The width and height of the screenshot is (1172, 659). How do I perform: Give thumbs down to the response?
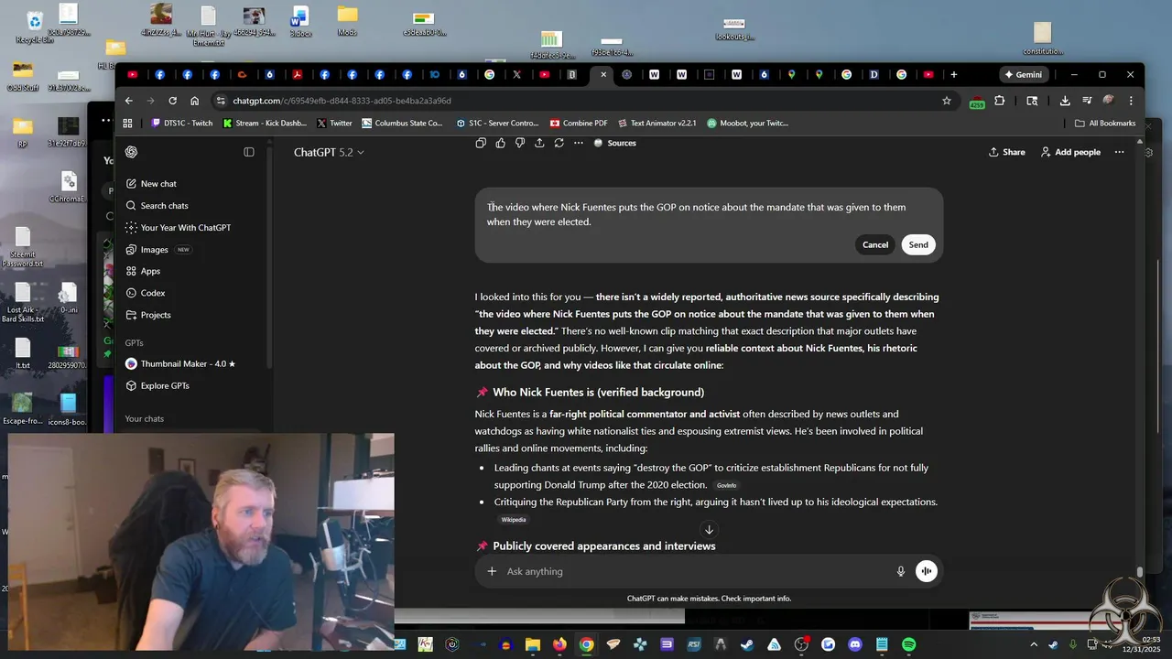pyautogui.click(x=520, y=143)
